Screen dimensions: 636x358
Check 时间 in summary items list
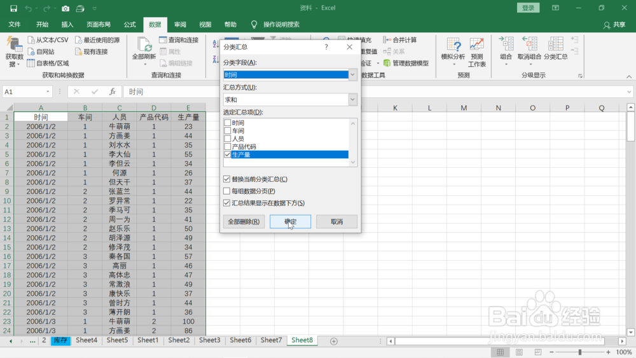[x=228, y=123]
